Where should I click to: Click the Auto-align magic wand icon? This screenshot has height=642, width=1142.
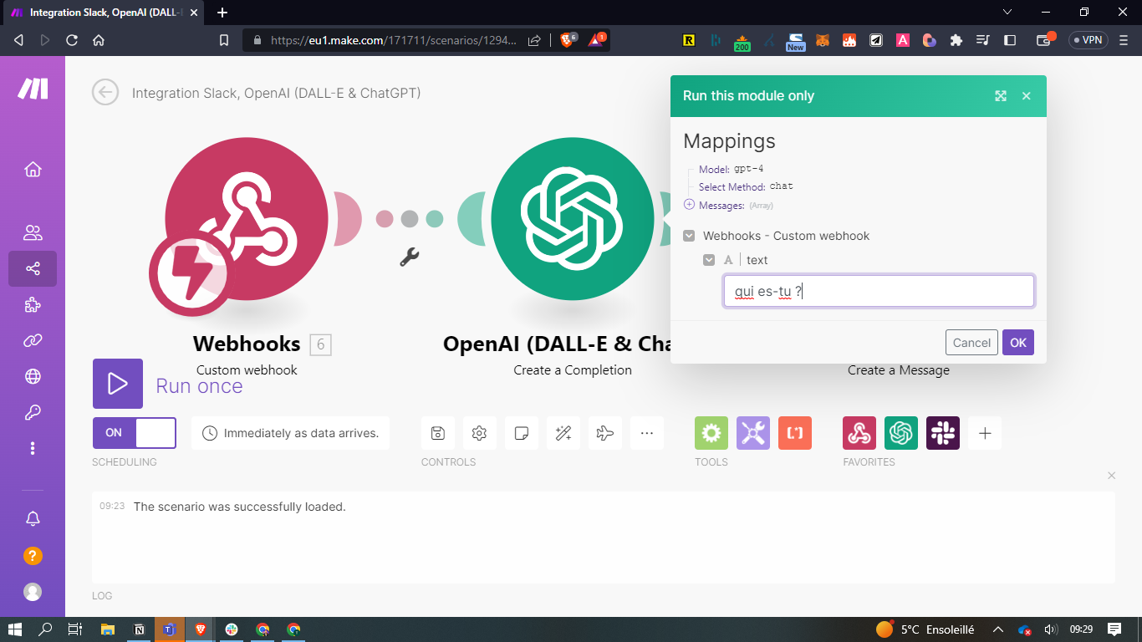coord(563,433)
